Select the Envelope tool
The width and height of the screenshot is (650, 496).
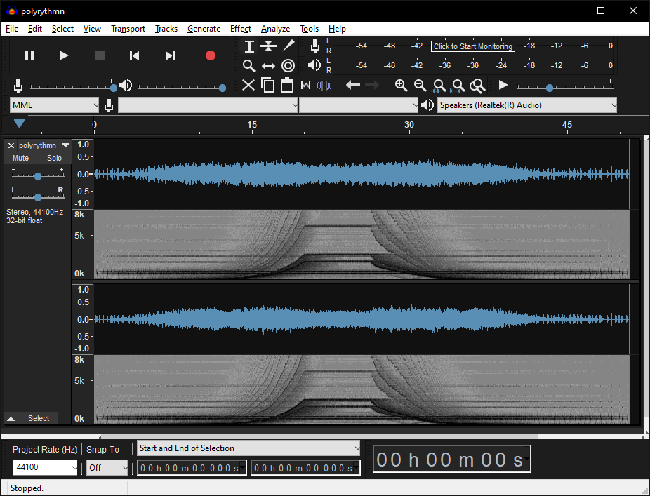click(269, 46)
